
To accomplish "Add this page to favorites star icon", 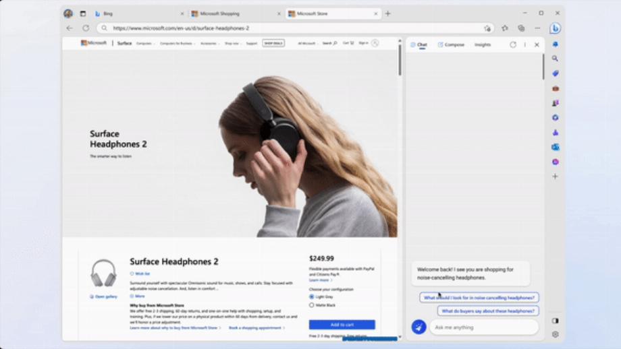I will coord(487,28).
